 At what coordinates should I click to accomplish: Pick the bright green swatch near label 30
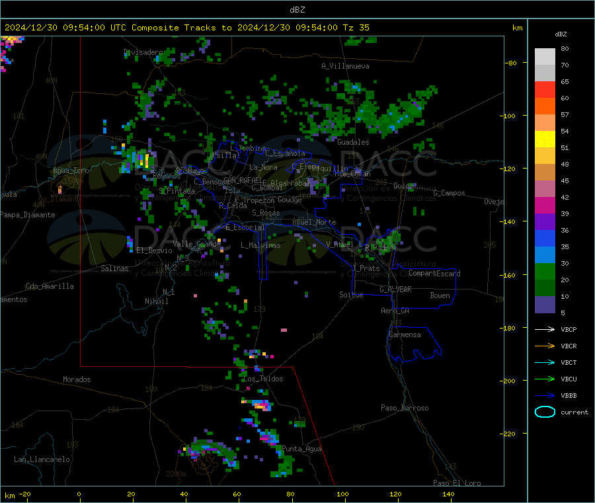point(545,271)
